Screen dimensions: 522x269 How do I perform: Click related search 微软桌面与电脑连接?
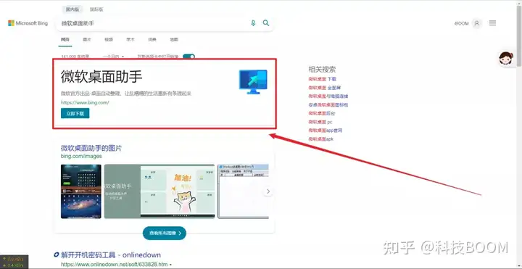coord(328,96)
